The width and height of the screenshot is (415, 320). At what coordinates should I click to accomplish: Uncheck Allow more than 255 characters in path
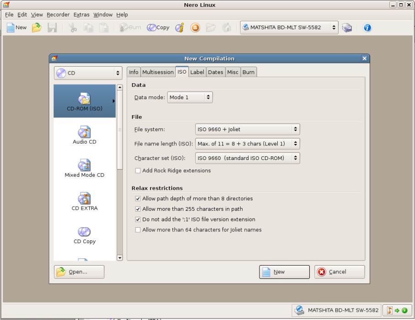pos(138,209)
